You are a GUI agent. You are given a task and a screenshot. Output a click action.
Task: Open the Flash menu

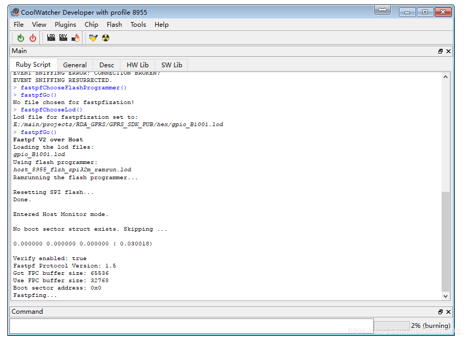(114, 25)
